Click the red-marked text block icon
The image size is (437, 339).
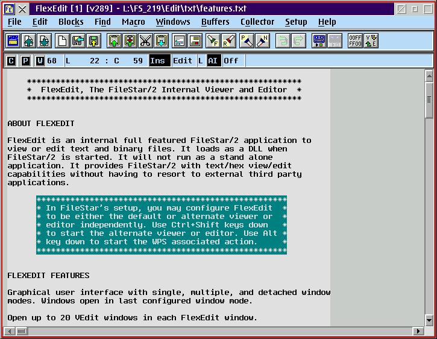pos(195,41)
